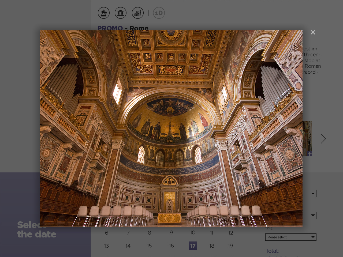Select date 15 in the calendar
The width and height of the screenshot is (343, 257).
click(150, 246)
